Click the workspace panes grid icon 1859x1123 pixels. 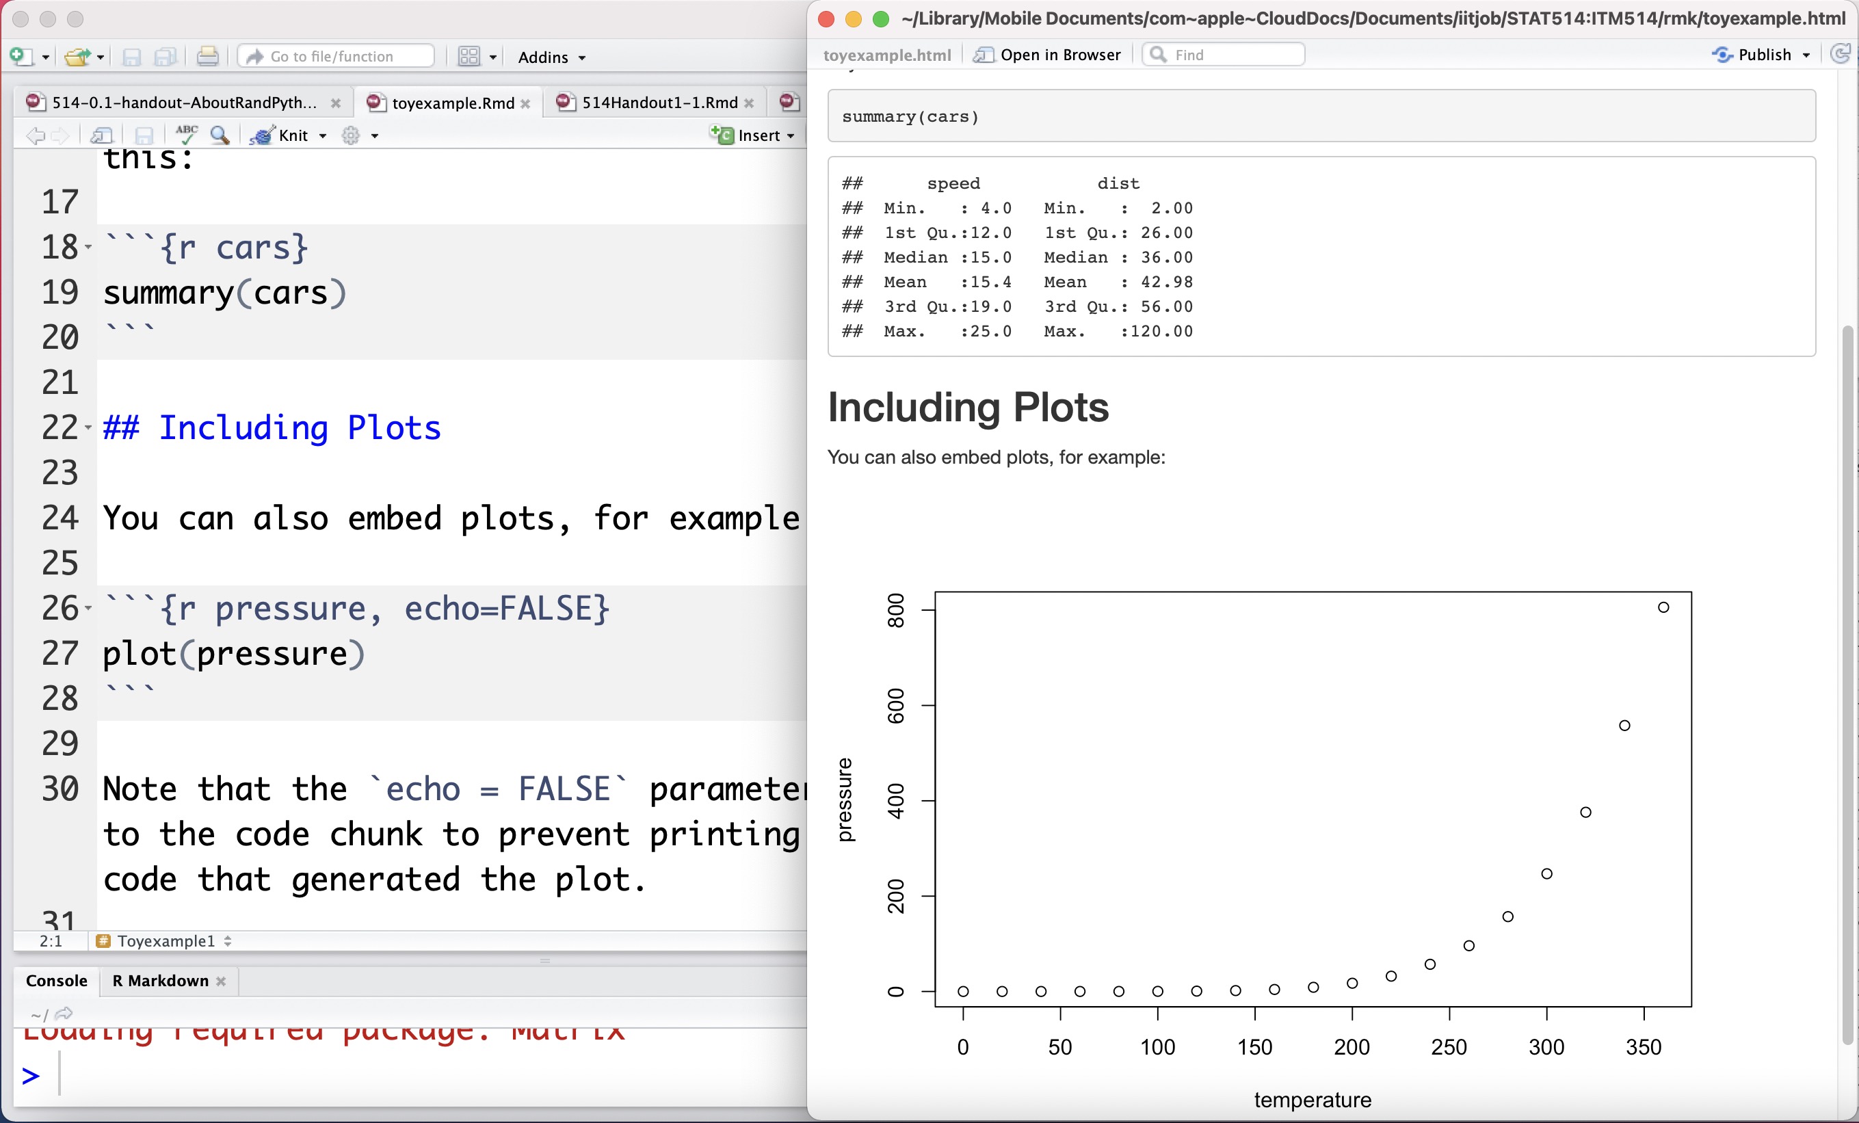coord(469,57)
